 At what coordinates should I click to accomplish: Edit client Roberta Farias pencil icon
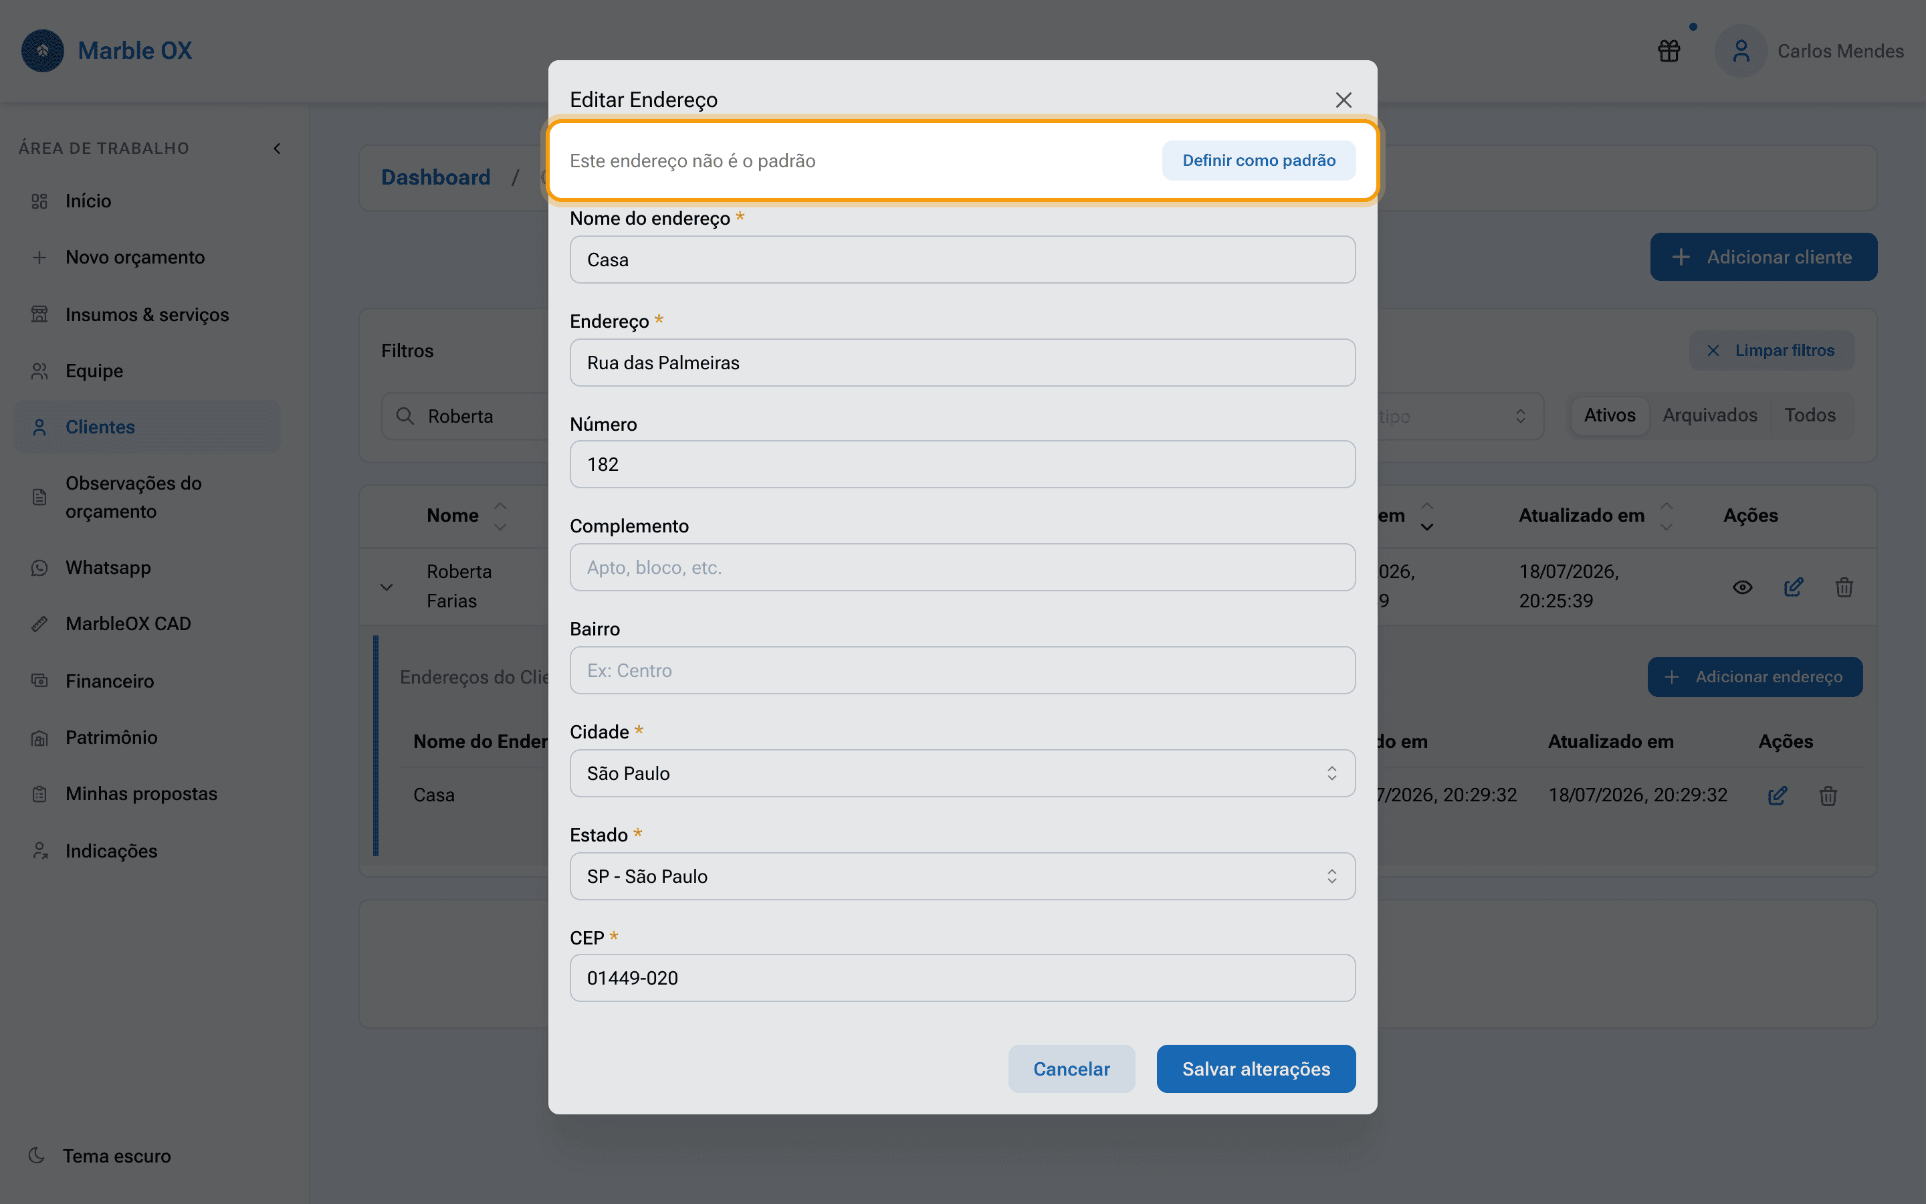click(x=1793, y=588)
